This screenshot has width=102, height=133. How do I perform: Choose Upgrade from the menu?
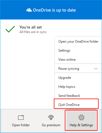pyautogui.click(x=78, y=78)
